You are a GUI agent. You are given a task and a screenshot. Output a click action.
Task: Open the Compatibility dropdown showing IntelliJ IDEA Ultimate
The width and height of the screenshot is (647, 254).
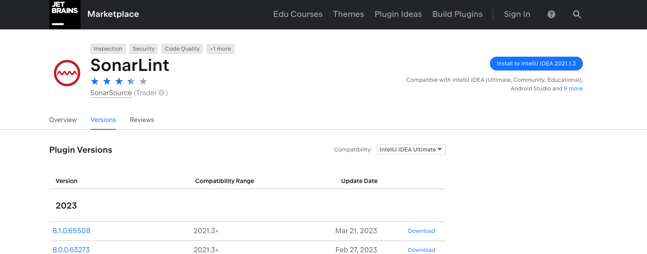pyautogui.click(x=411, y=149)
